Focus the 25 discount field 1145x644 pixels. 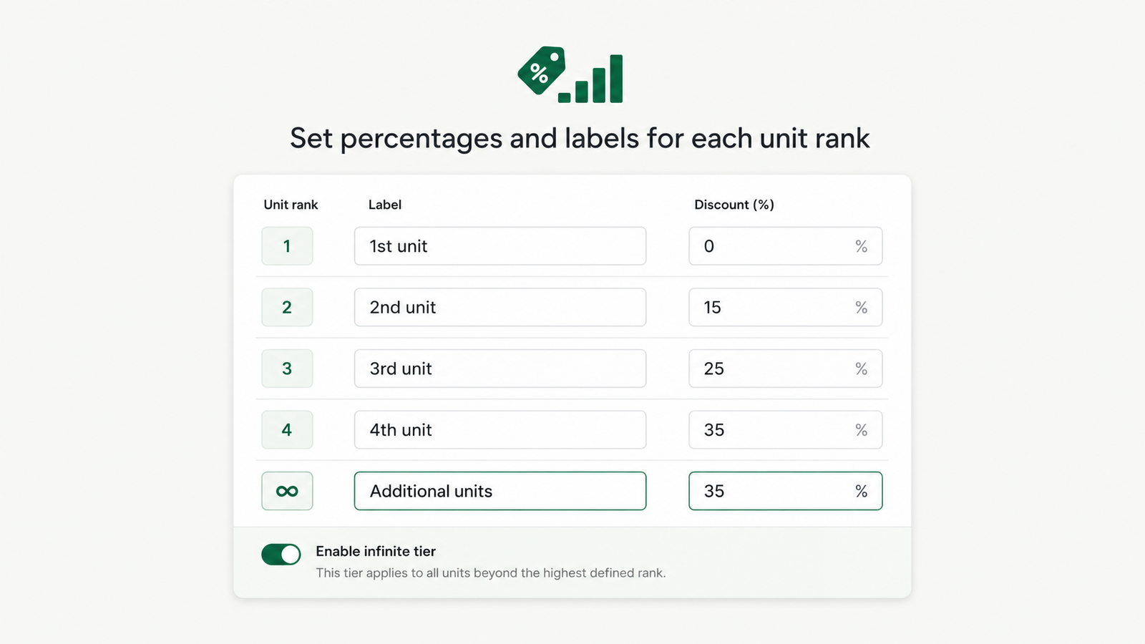pos(786,369)
